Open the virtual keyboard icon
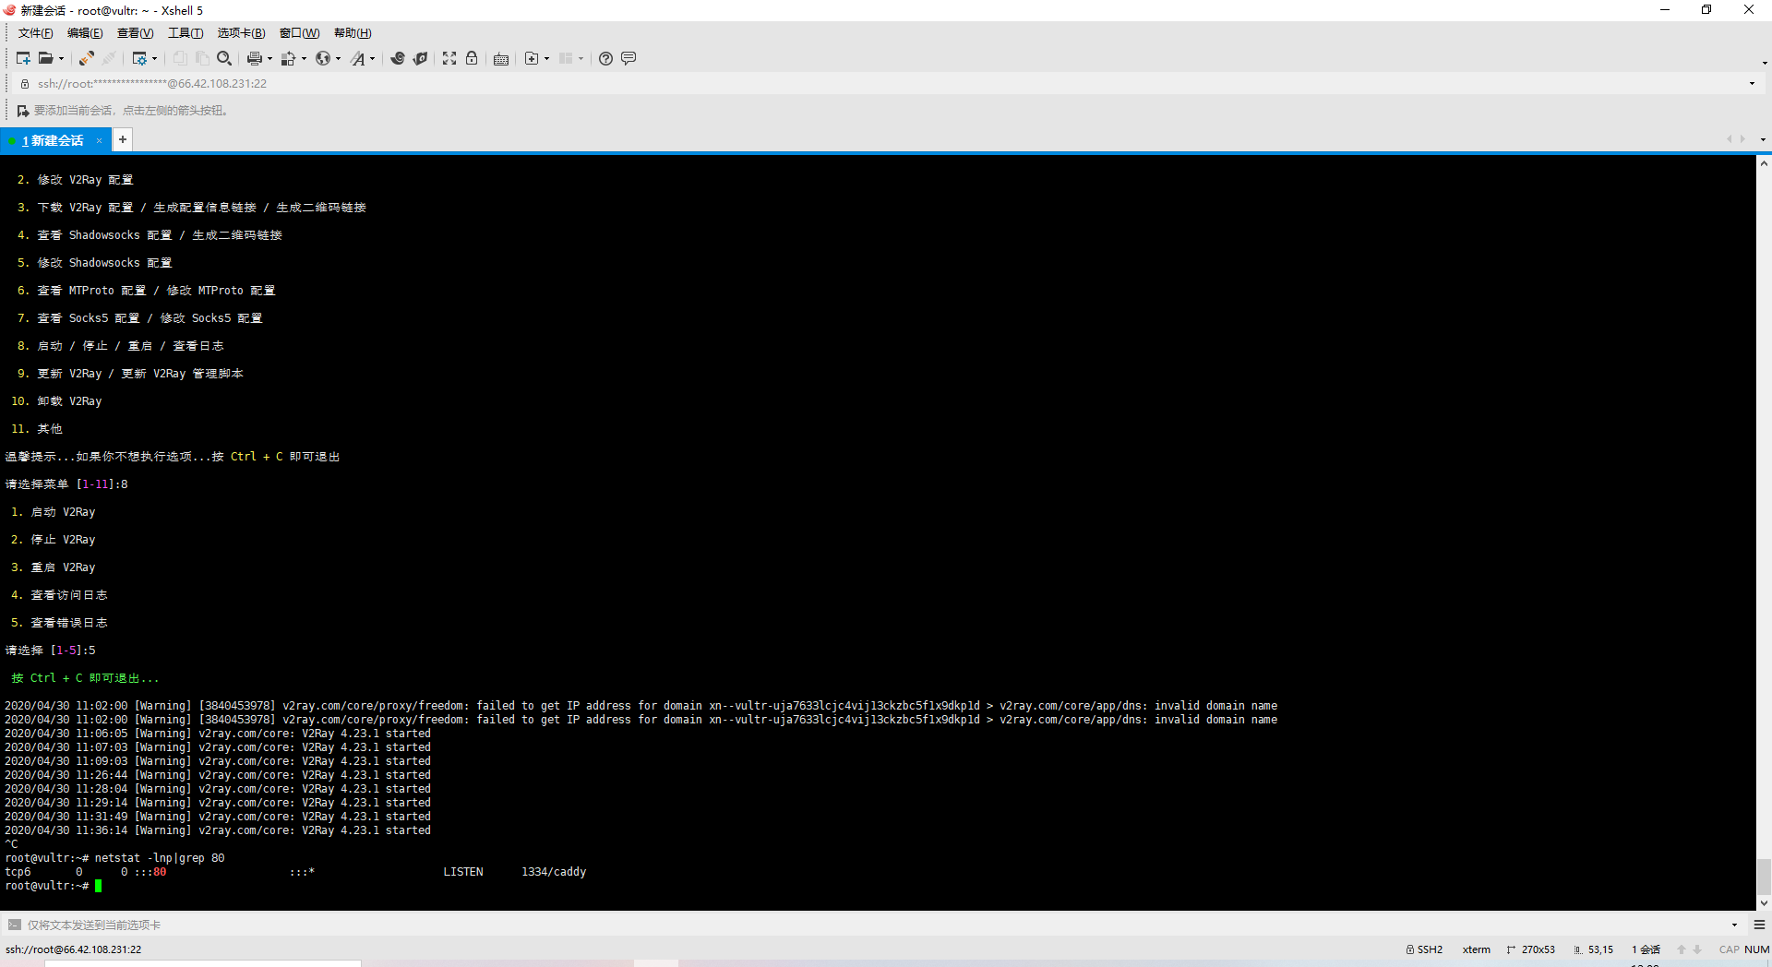Viewport: 1772px width, 967px height. point(501,58)
